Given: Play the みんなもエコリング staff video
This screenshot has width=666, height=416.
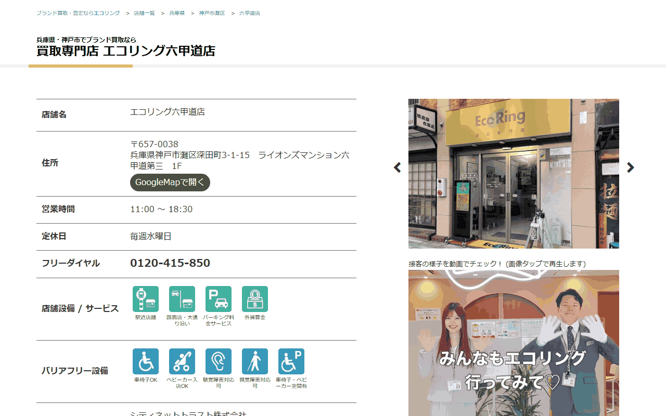Looking at the screenshot, I should pos(514,343).
